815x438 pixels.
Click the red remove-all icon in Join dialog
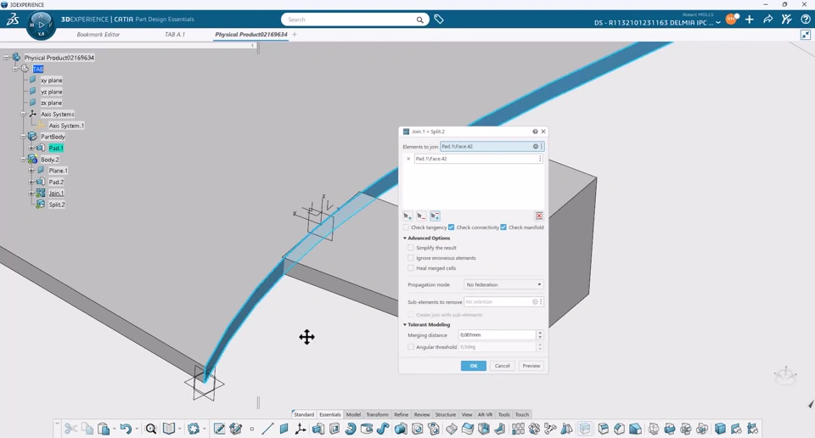[x=538, y=216]
